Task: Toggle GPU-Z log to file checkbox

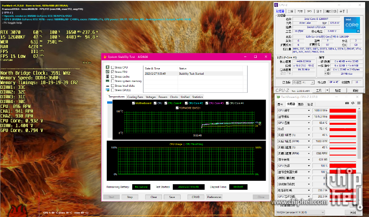Action: [x=279, y=205]
